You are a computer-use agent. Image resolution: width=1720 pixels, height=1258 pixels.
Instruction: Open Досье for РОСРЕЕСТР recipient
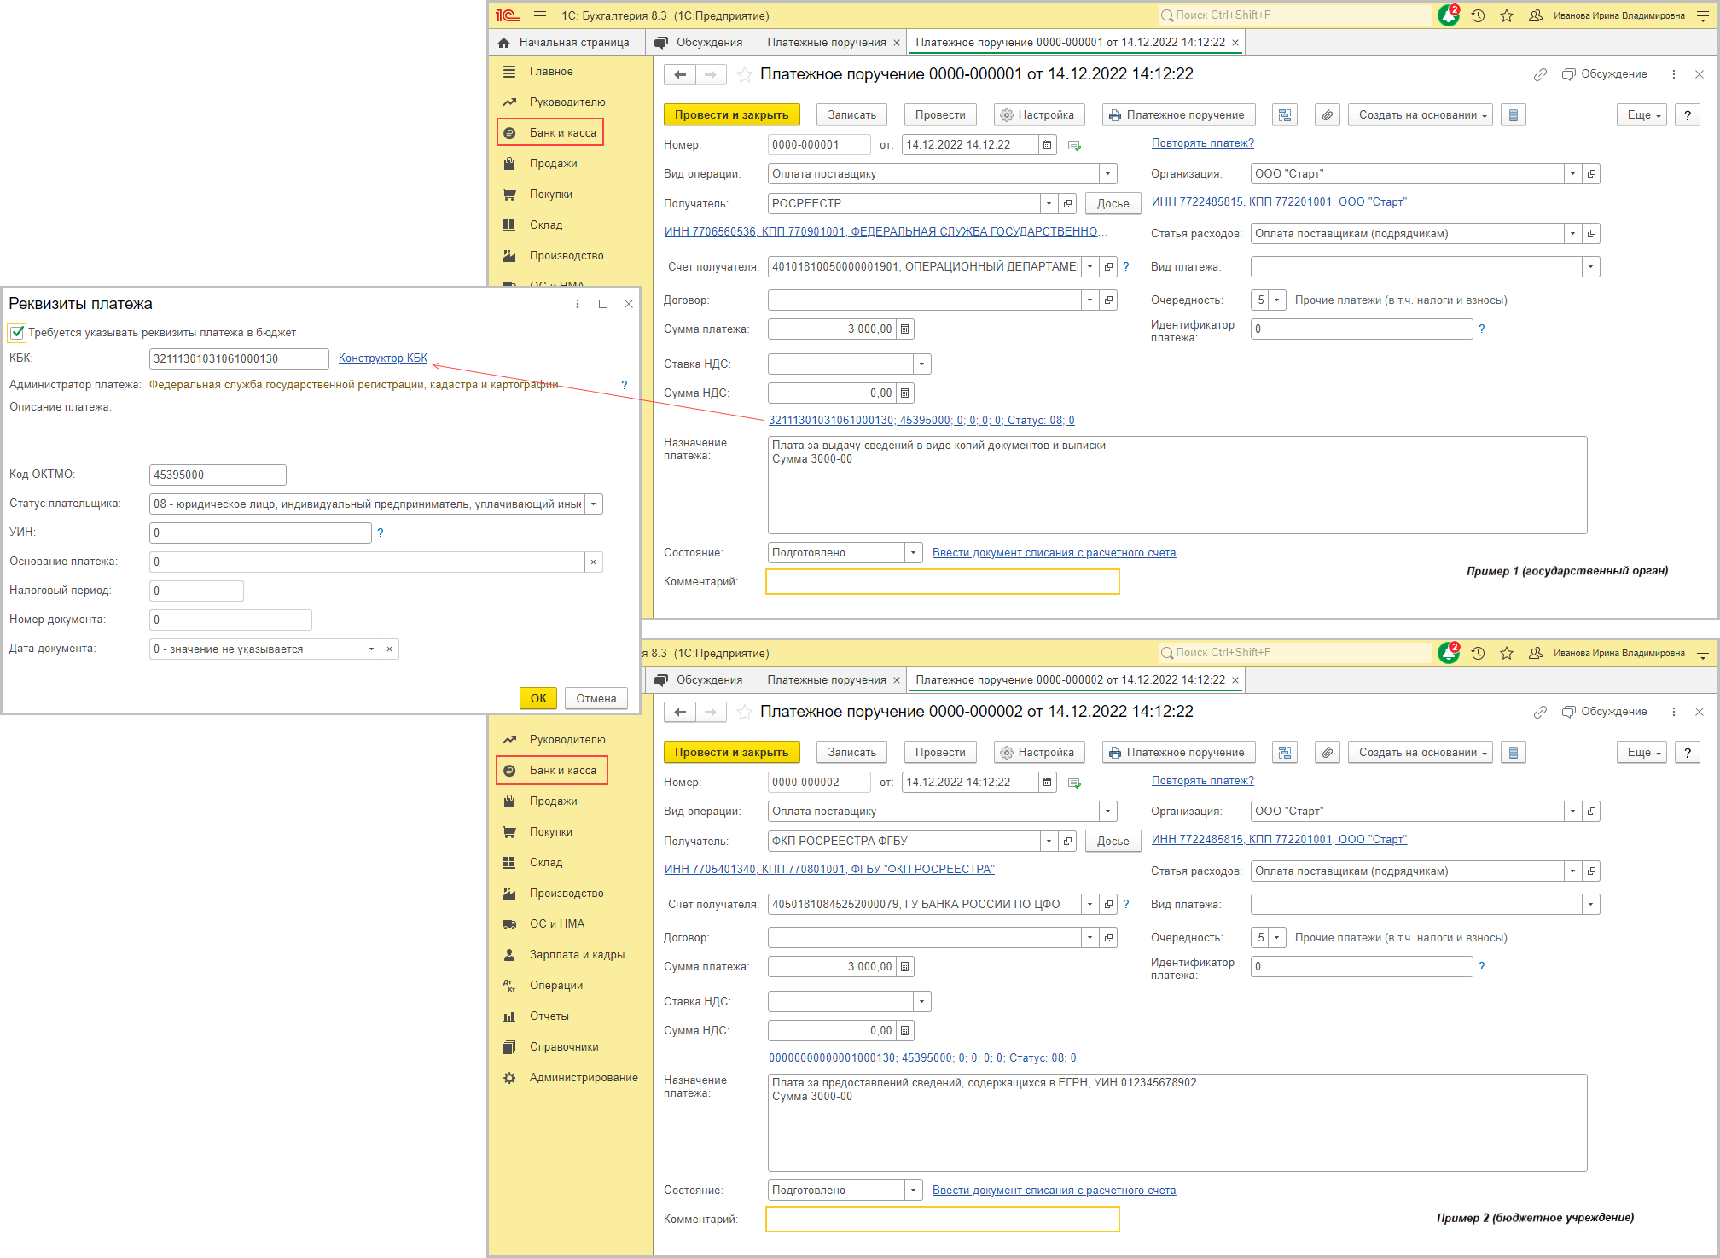point(1113,204)
